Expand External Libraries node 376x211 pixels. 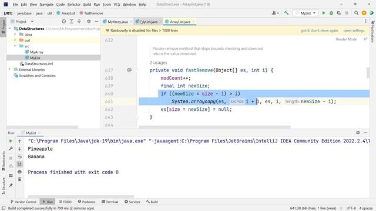click(x=9, y=69)
